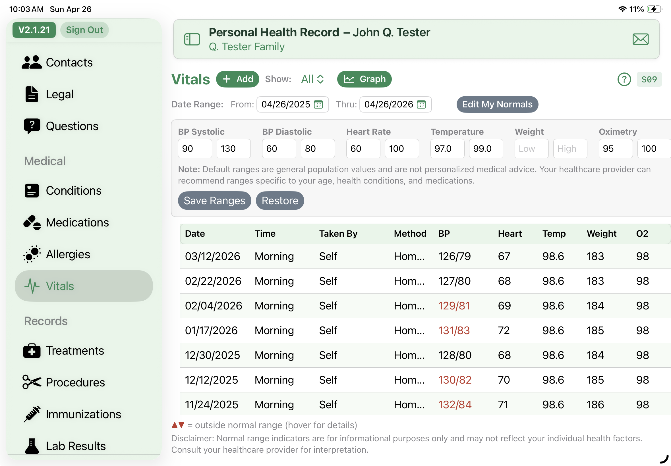671x466 pixels.
Task: Open Medications in the sidebar
Action: point(84,222)
